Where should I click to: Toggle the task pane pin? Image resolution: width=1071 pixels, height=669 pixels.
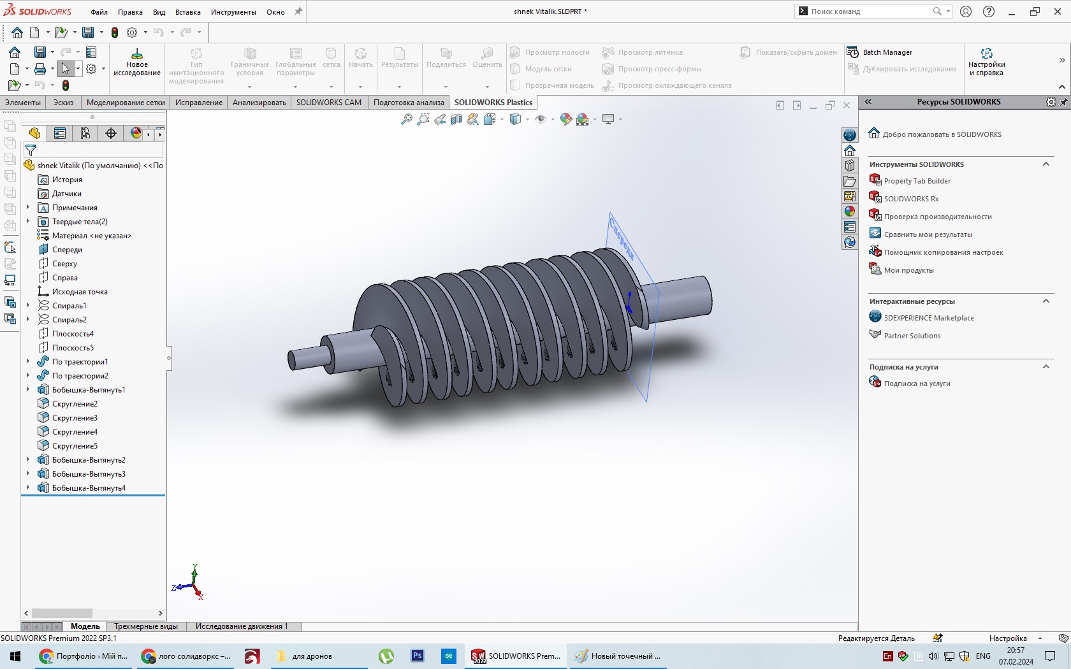point(1063,102)
